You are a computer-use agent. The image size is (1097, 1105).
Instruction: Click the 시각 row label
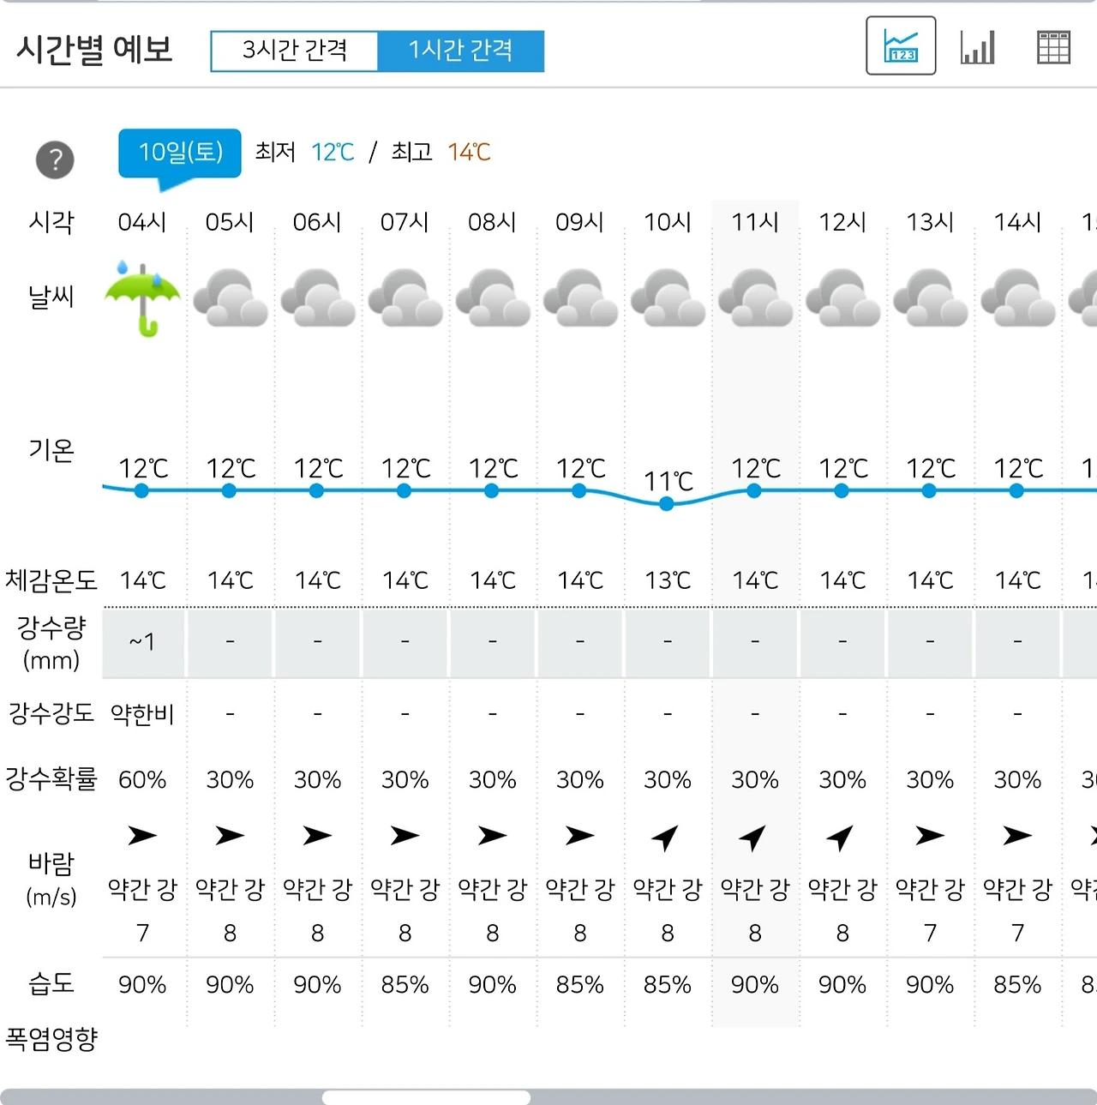coord(51,221)
